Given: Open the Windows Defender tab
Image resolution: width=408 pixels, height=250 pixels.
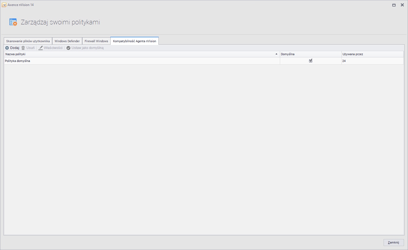Looking at the screenshot, I should point(67,41).
